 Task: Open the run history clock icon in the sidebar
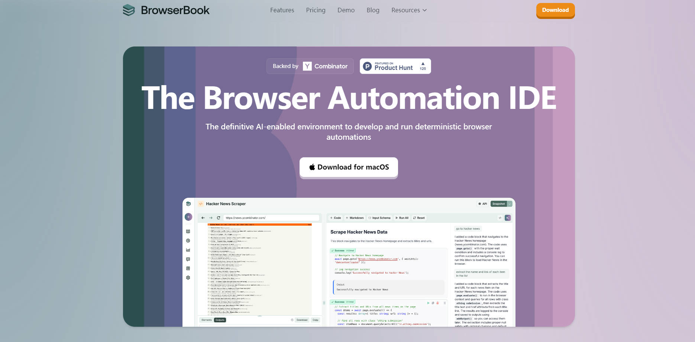[188, 241]
